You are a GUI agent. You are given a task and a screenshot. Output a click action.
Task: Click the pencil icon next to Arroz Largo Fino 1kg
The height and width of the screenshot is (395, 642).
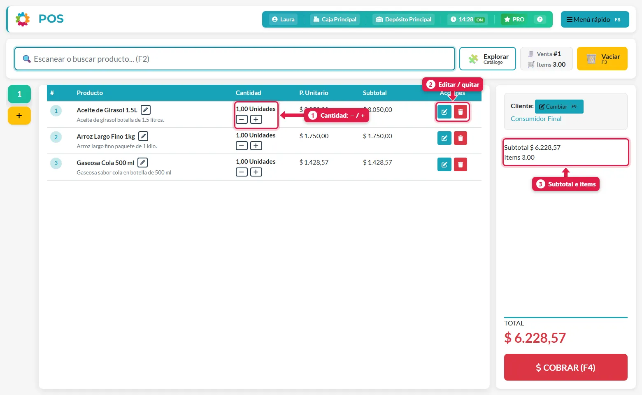143,136
